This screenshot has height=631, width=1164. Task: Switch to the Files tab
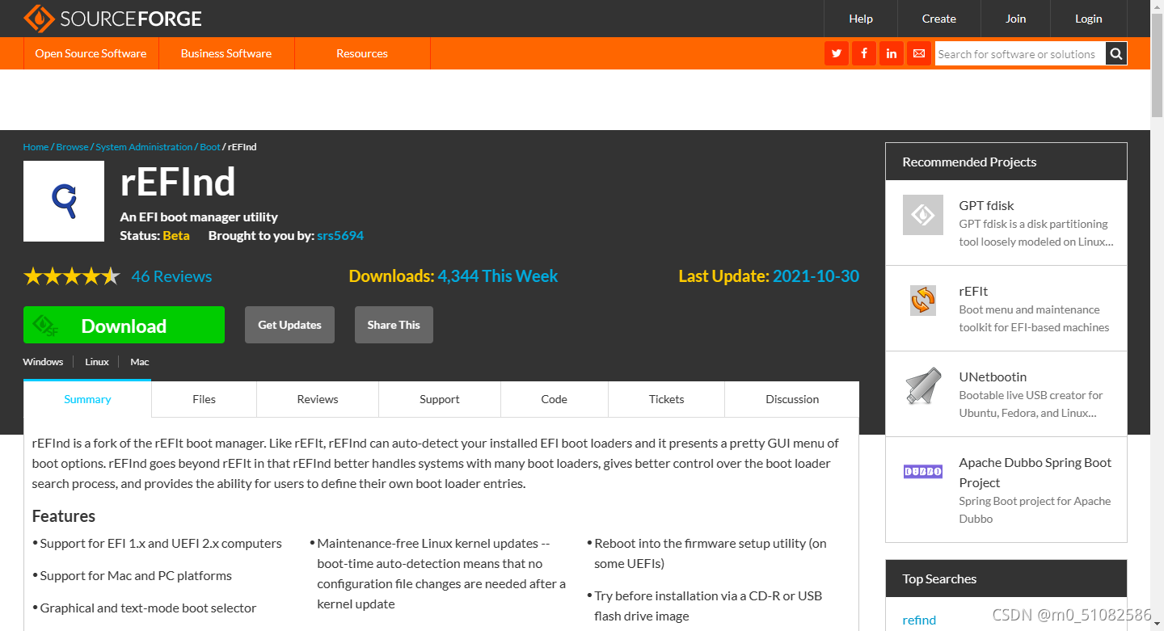[205, 399]
